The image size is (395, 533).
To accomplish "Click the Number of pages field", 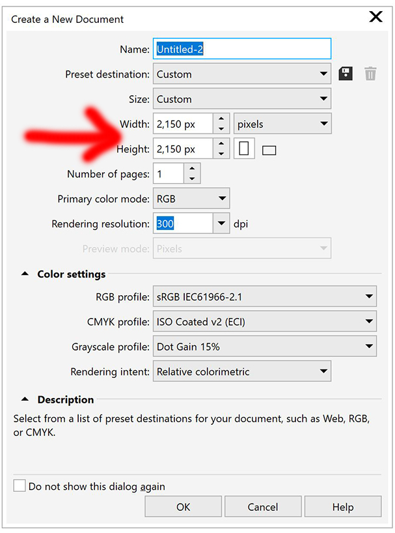I will [x=169, y=174].
